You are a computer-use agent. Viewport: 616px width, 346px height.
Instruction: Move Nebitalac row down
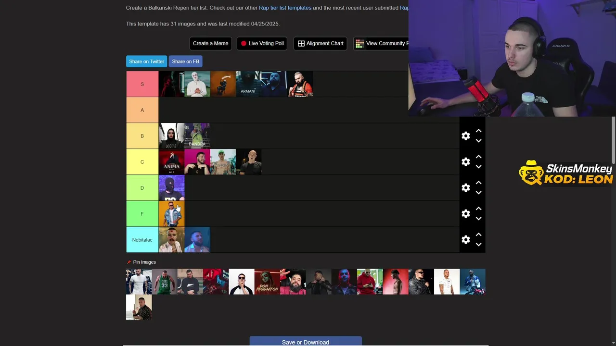coord(478,245)
